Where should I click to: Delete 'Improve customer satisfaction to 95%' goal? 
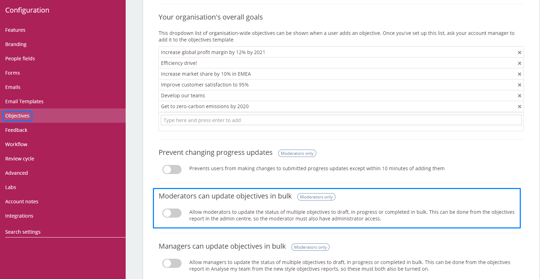coord(519,85)
